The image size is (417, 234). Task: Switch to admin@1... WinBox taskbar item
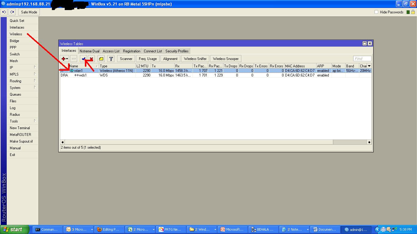pyautogui.click(x=356, y=230)
